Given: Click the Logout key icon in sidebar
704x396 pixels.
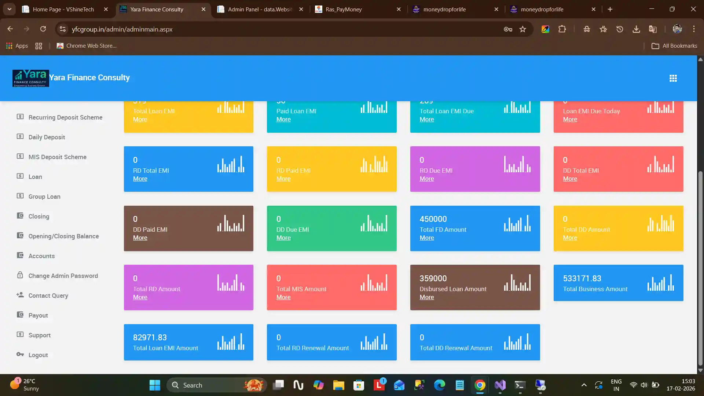Looking at the screenshot, I should 20,354.
